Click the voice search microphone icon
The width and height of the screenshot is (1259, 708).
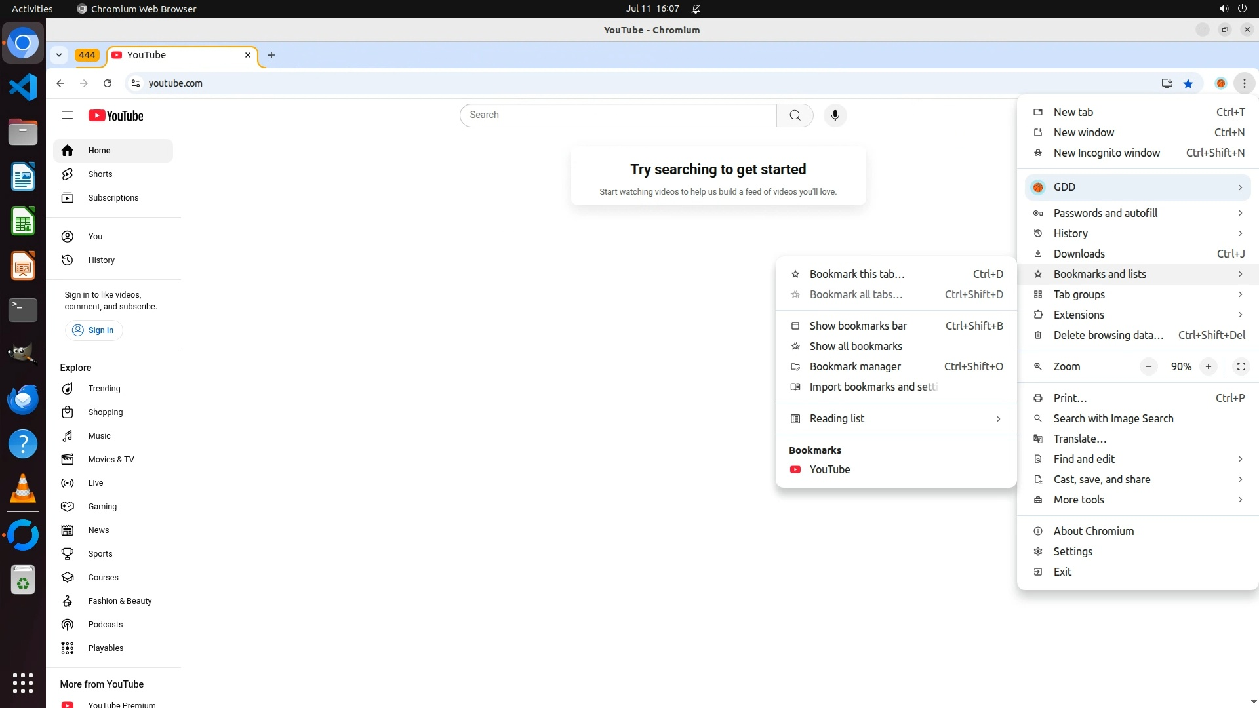click(x=835, y=115)
